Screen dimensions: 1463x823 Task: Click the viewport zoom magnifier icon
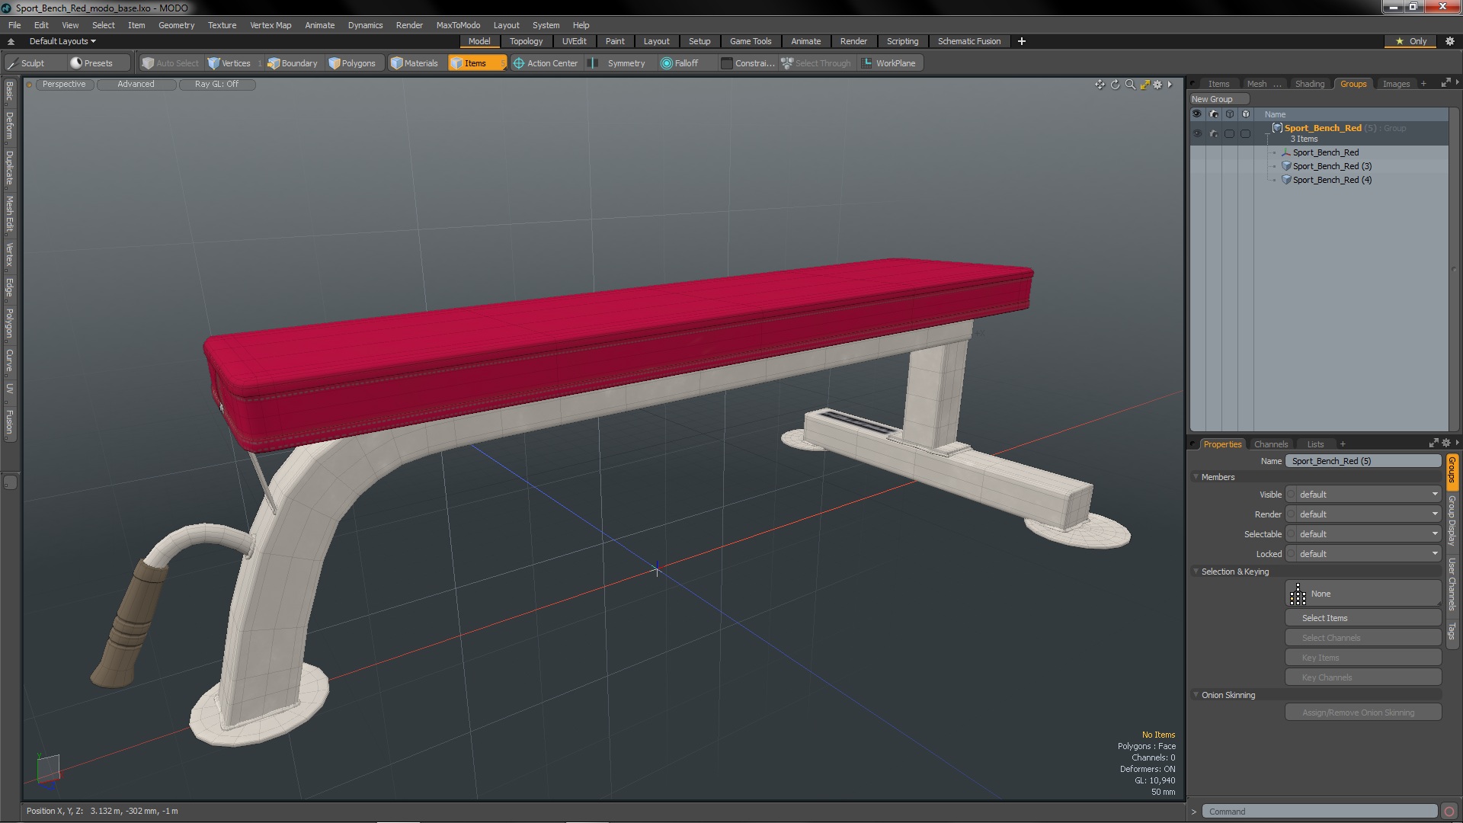[1130, 85]
